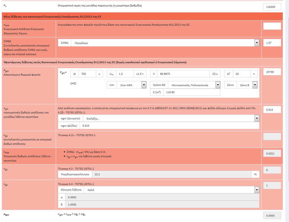Click the ngen result field showing 0.0000

pyautogui.click(x=272, y=216)
